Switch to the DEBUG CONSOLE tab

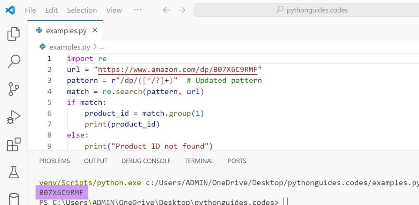tap(146, 161)
